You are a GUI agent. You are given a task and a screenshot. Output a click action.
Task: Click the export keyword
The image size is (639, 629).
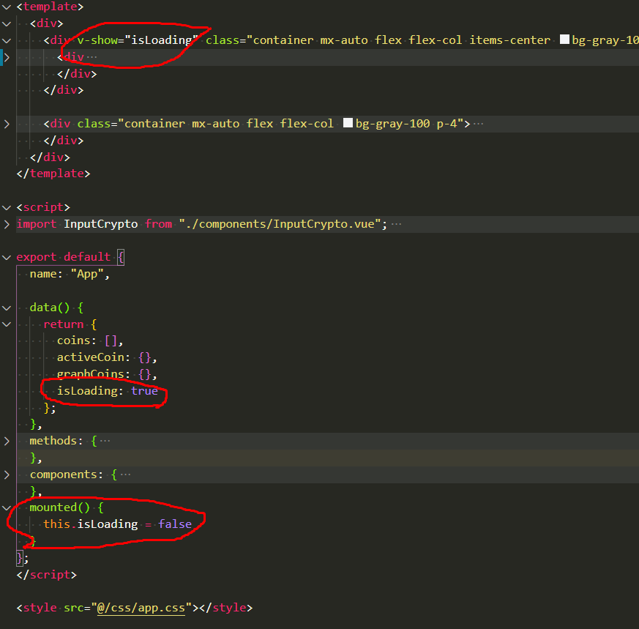click(x=37, y=257)
